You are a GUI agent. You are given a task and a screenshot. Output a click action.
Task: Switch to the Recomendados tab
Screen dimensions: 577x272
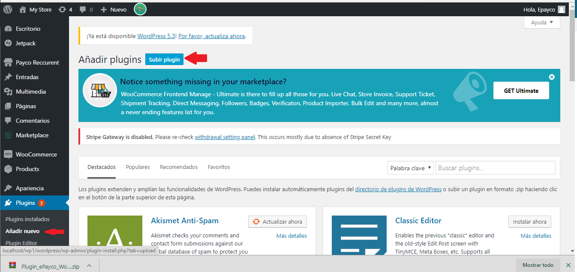pyautogui.click(x=179, y=167)
